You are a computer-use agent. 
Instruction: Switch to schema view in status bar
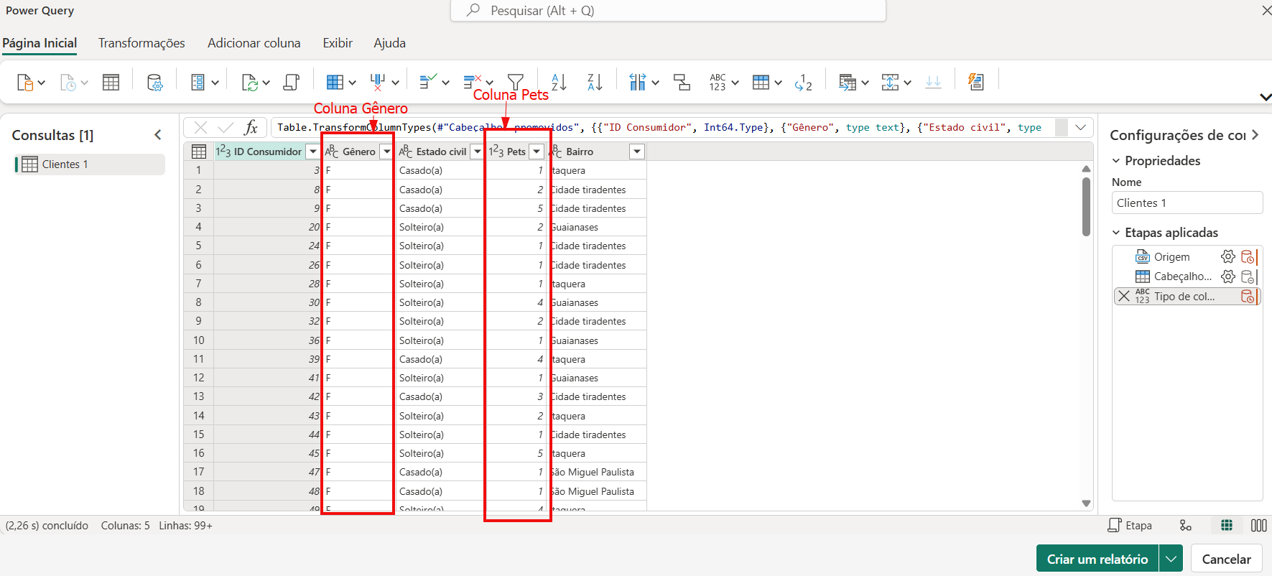[1258, 526]
